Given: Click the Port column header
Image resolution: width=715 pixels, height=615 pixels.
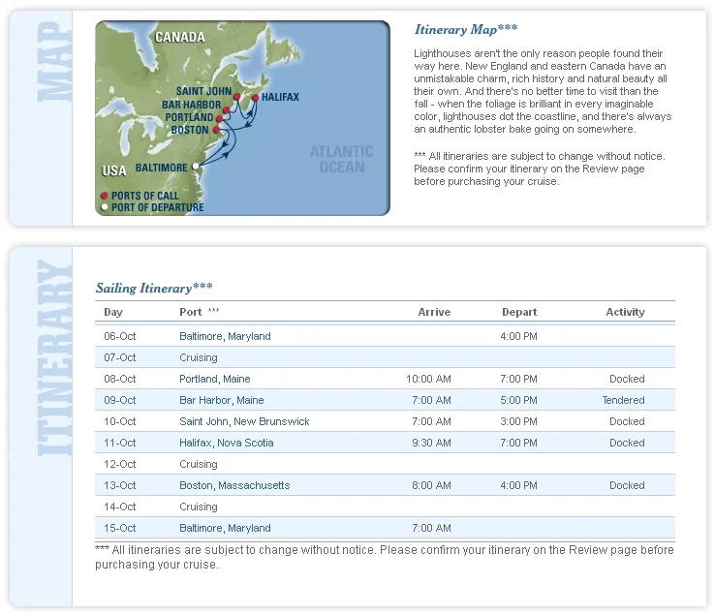Looking at the screenshot, I should pyautogui.click(x=191, y=312).
